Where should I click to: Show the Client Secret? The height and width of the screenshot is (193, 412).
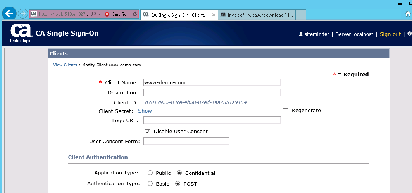(x=145, y=111)
